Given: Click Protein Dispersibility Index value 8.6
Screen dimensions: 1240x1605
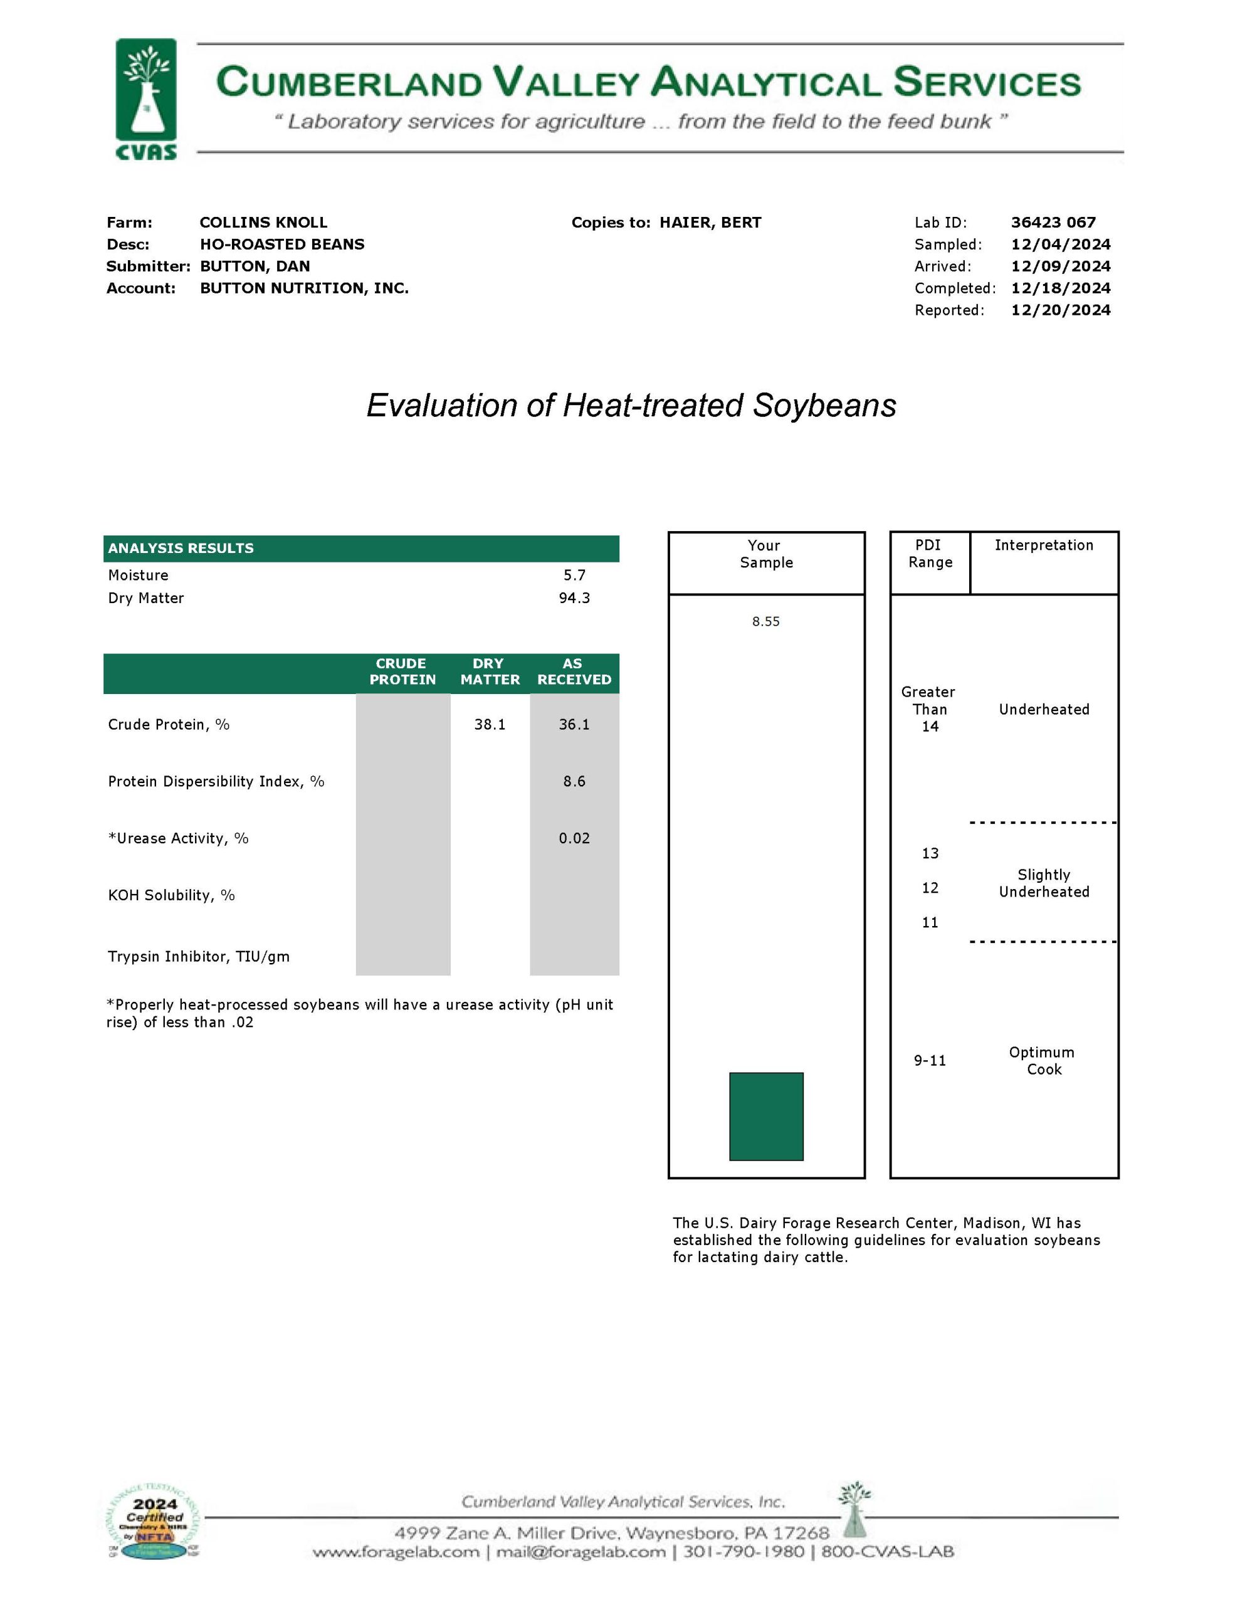Looking at the screenshot, I should coord(574,781).
